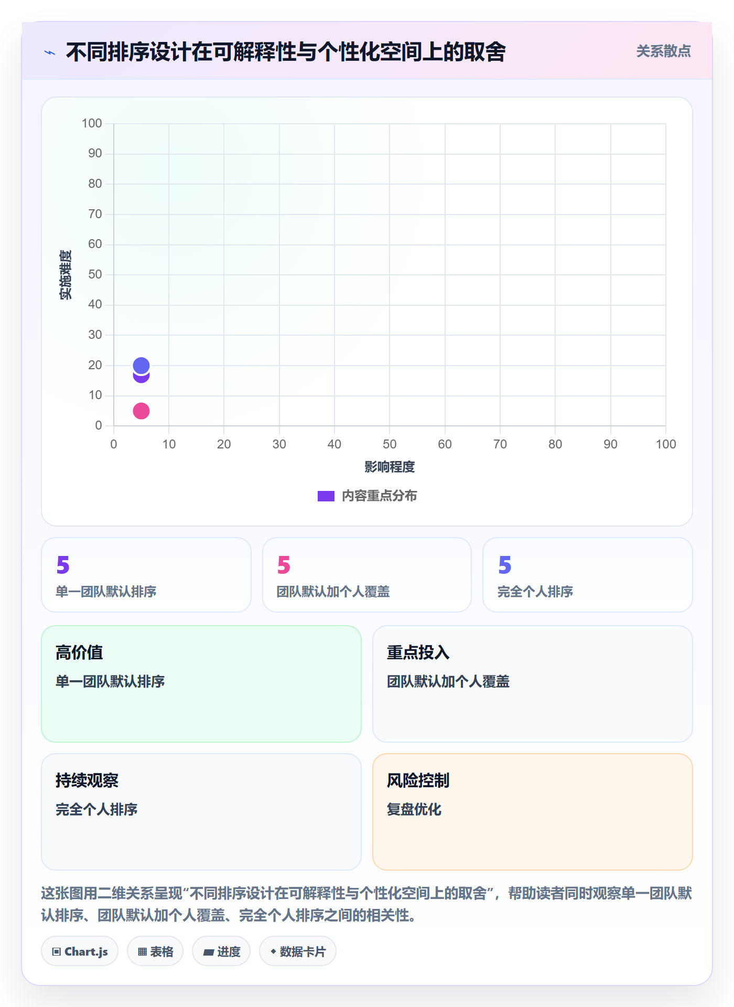734x1007 pixels.
Task: Click the 复盘优化 text in risk card
Action: point(414,809)
